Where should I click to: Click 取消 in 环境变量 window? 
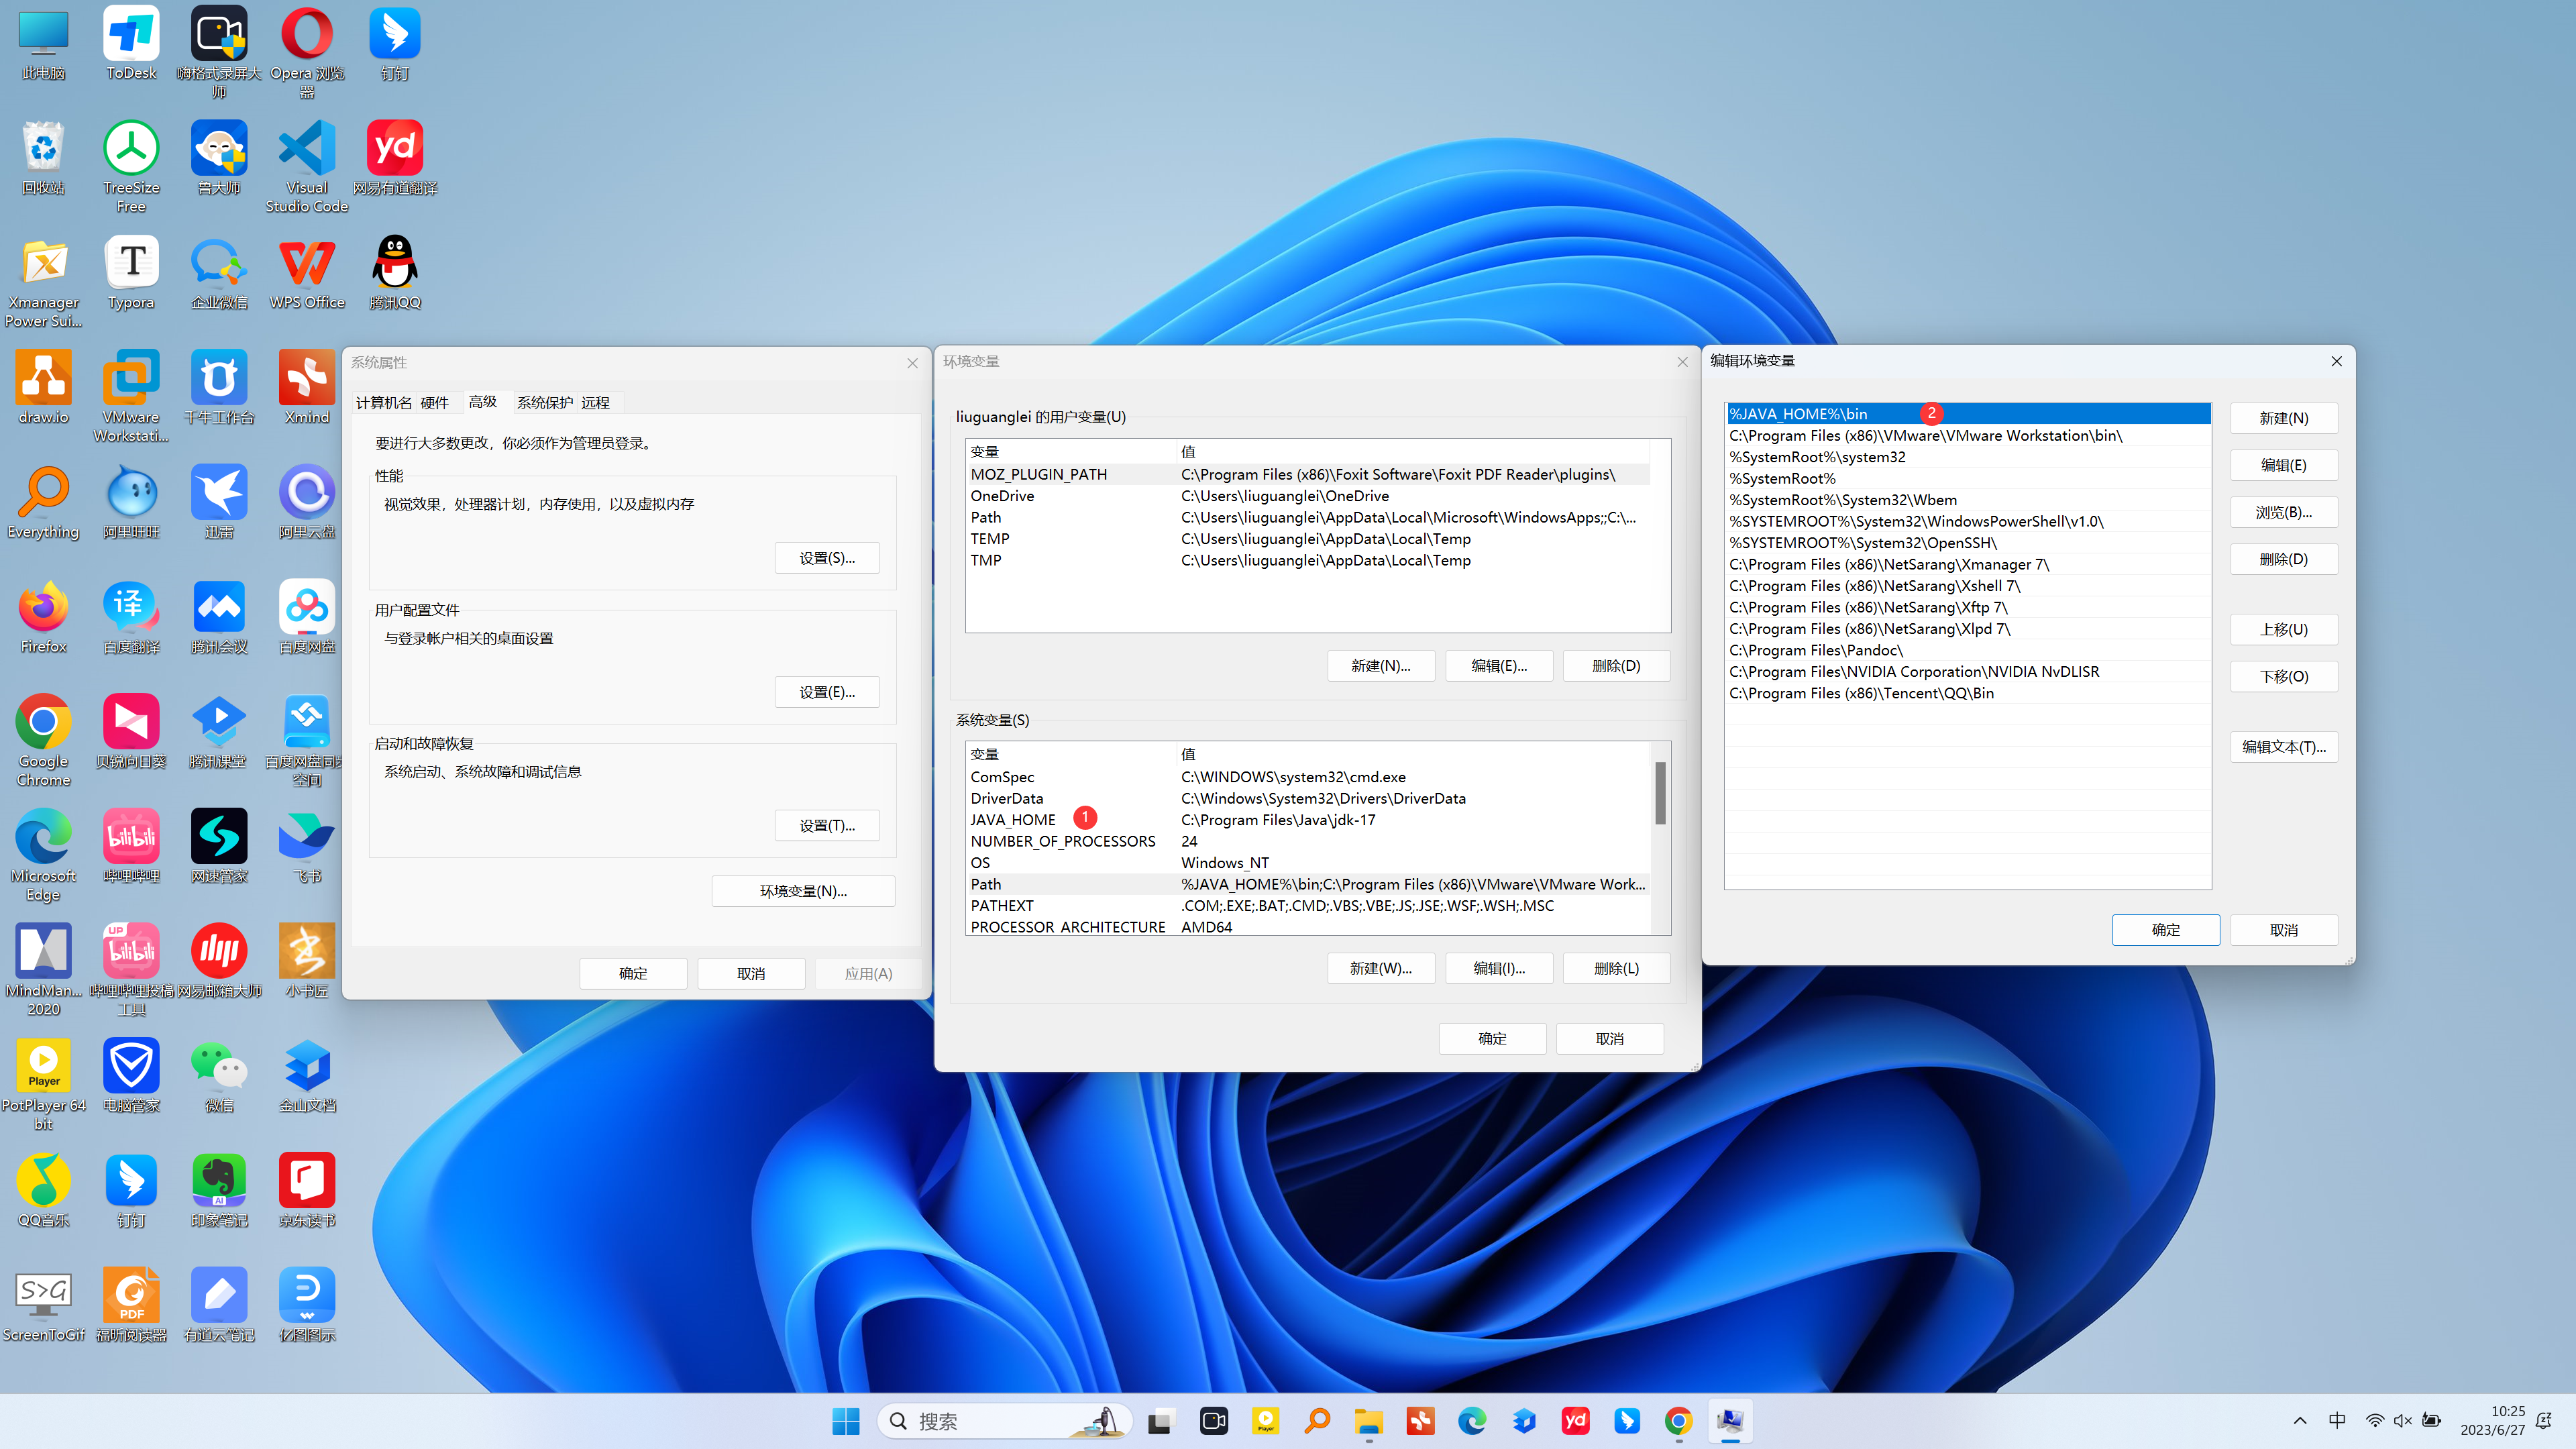coord(1610,1039)
